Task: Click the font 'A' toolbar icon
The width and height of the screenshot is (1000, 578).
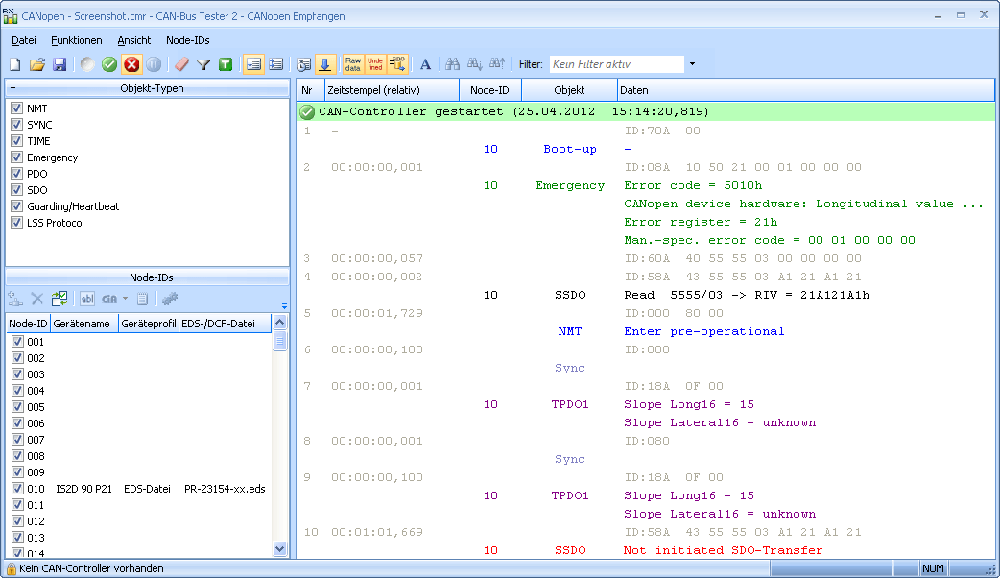Action: (426, 64)
